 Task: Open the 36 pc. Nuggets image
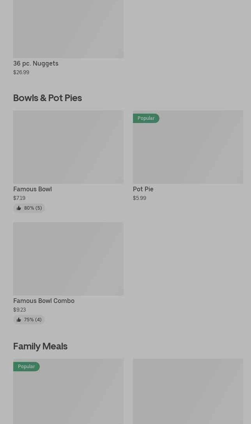pos(68,29)
